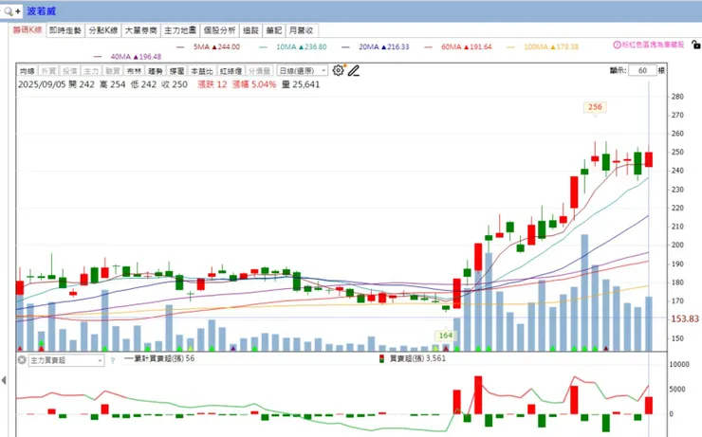Open chart settings gear icon
This screenshot has width=702, height=437.
338,70
